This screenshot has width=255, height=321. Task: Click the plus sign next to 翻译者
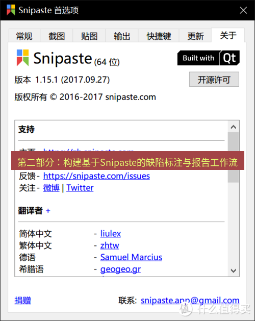(48, 211)
